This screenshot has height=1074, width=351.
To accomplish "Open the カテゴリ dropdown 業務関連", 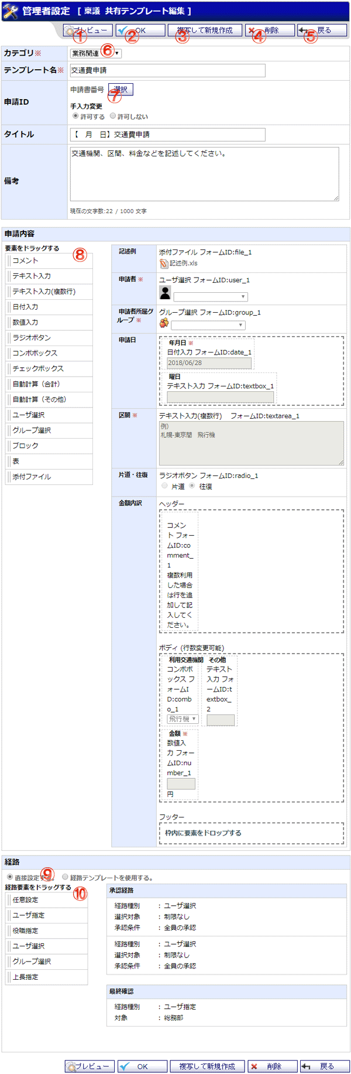I will (96, 53).
